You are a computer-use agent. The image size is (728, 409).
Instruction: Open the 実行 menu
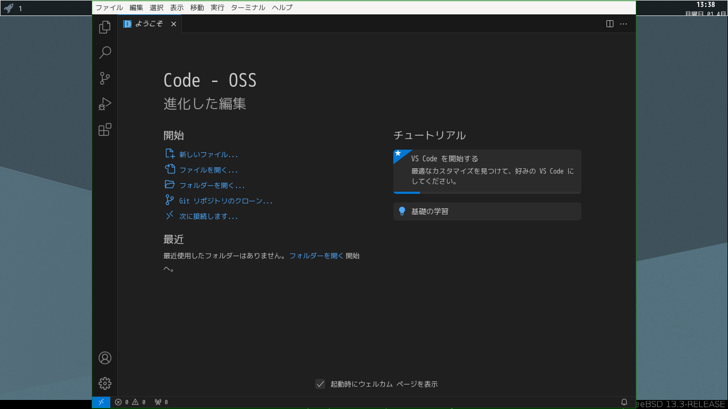[217, 7]
